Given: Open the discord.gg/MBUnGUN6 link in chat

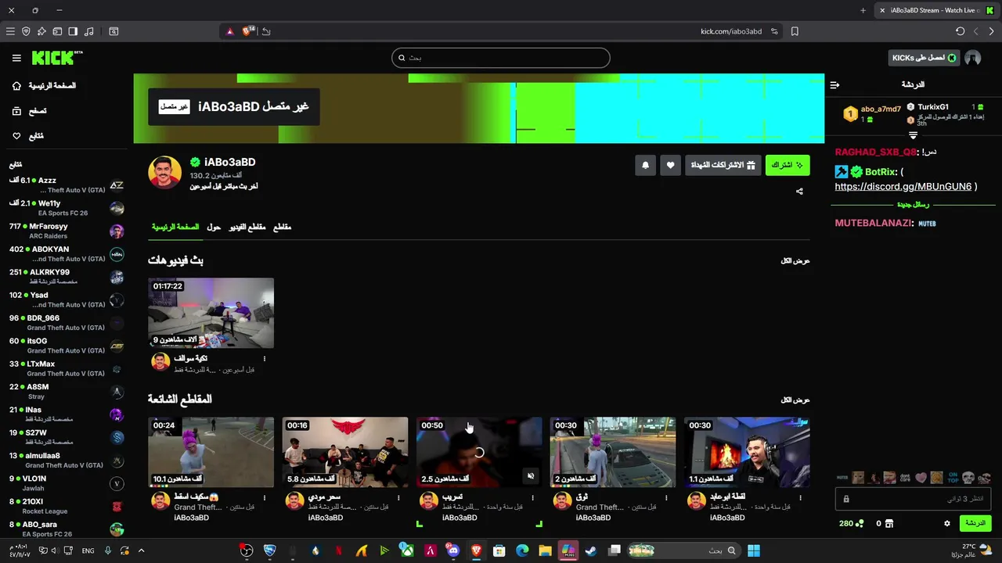Looking at the screenshot, I should pyautogui.click(x=903, y=187).
